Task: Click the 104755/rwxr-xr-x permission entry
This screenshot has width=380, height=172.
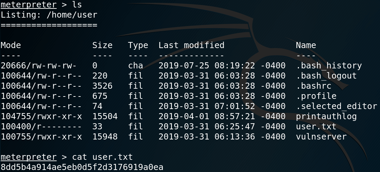Action: click(x=41, y=116)
